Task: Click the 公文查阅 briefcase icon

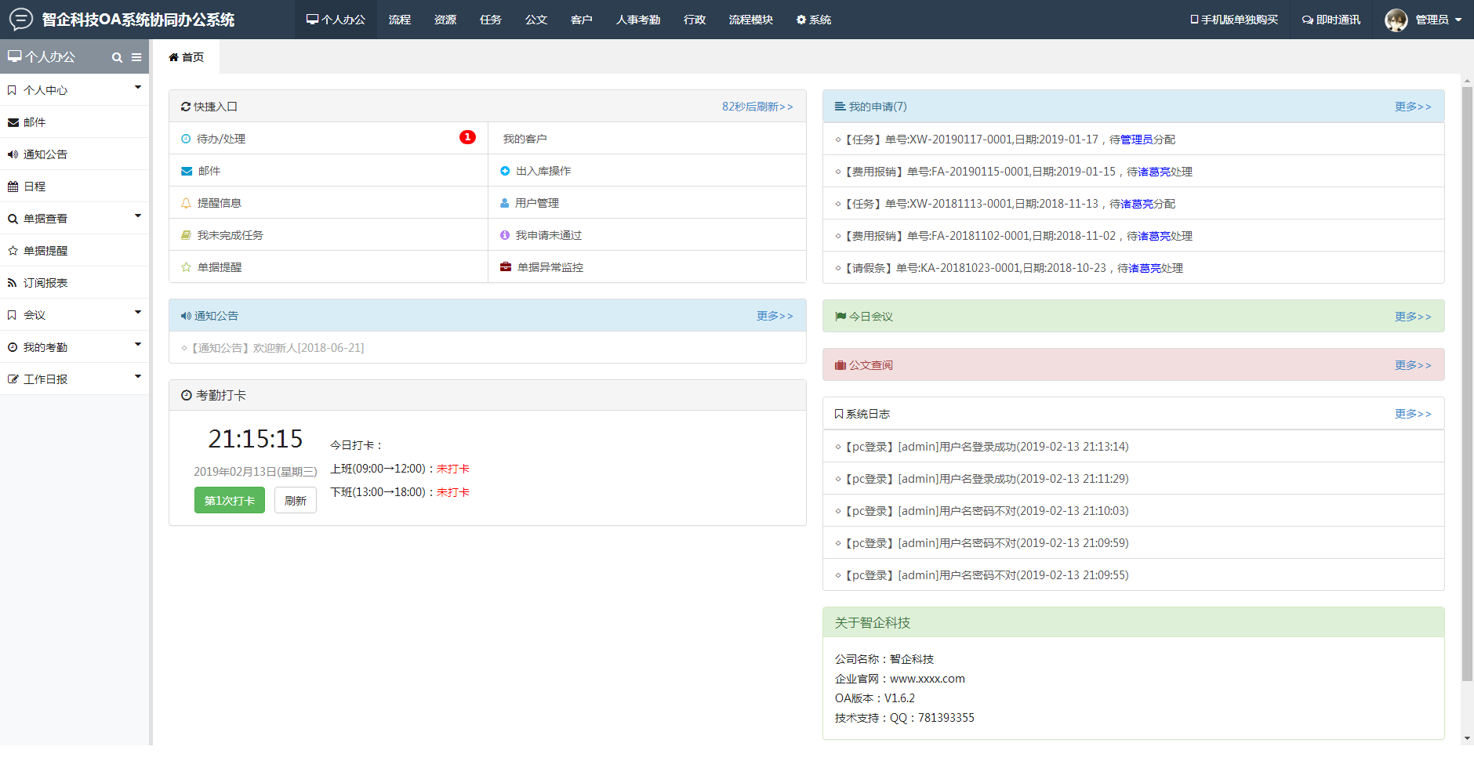Action: coord(840,365)
